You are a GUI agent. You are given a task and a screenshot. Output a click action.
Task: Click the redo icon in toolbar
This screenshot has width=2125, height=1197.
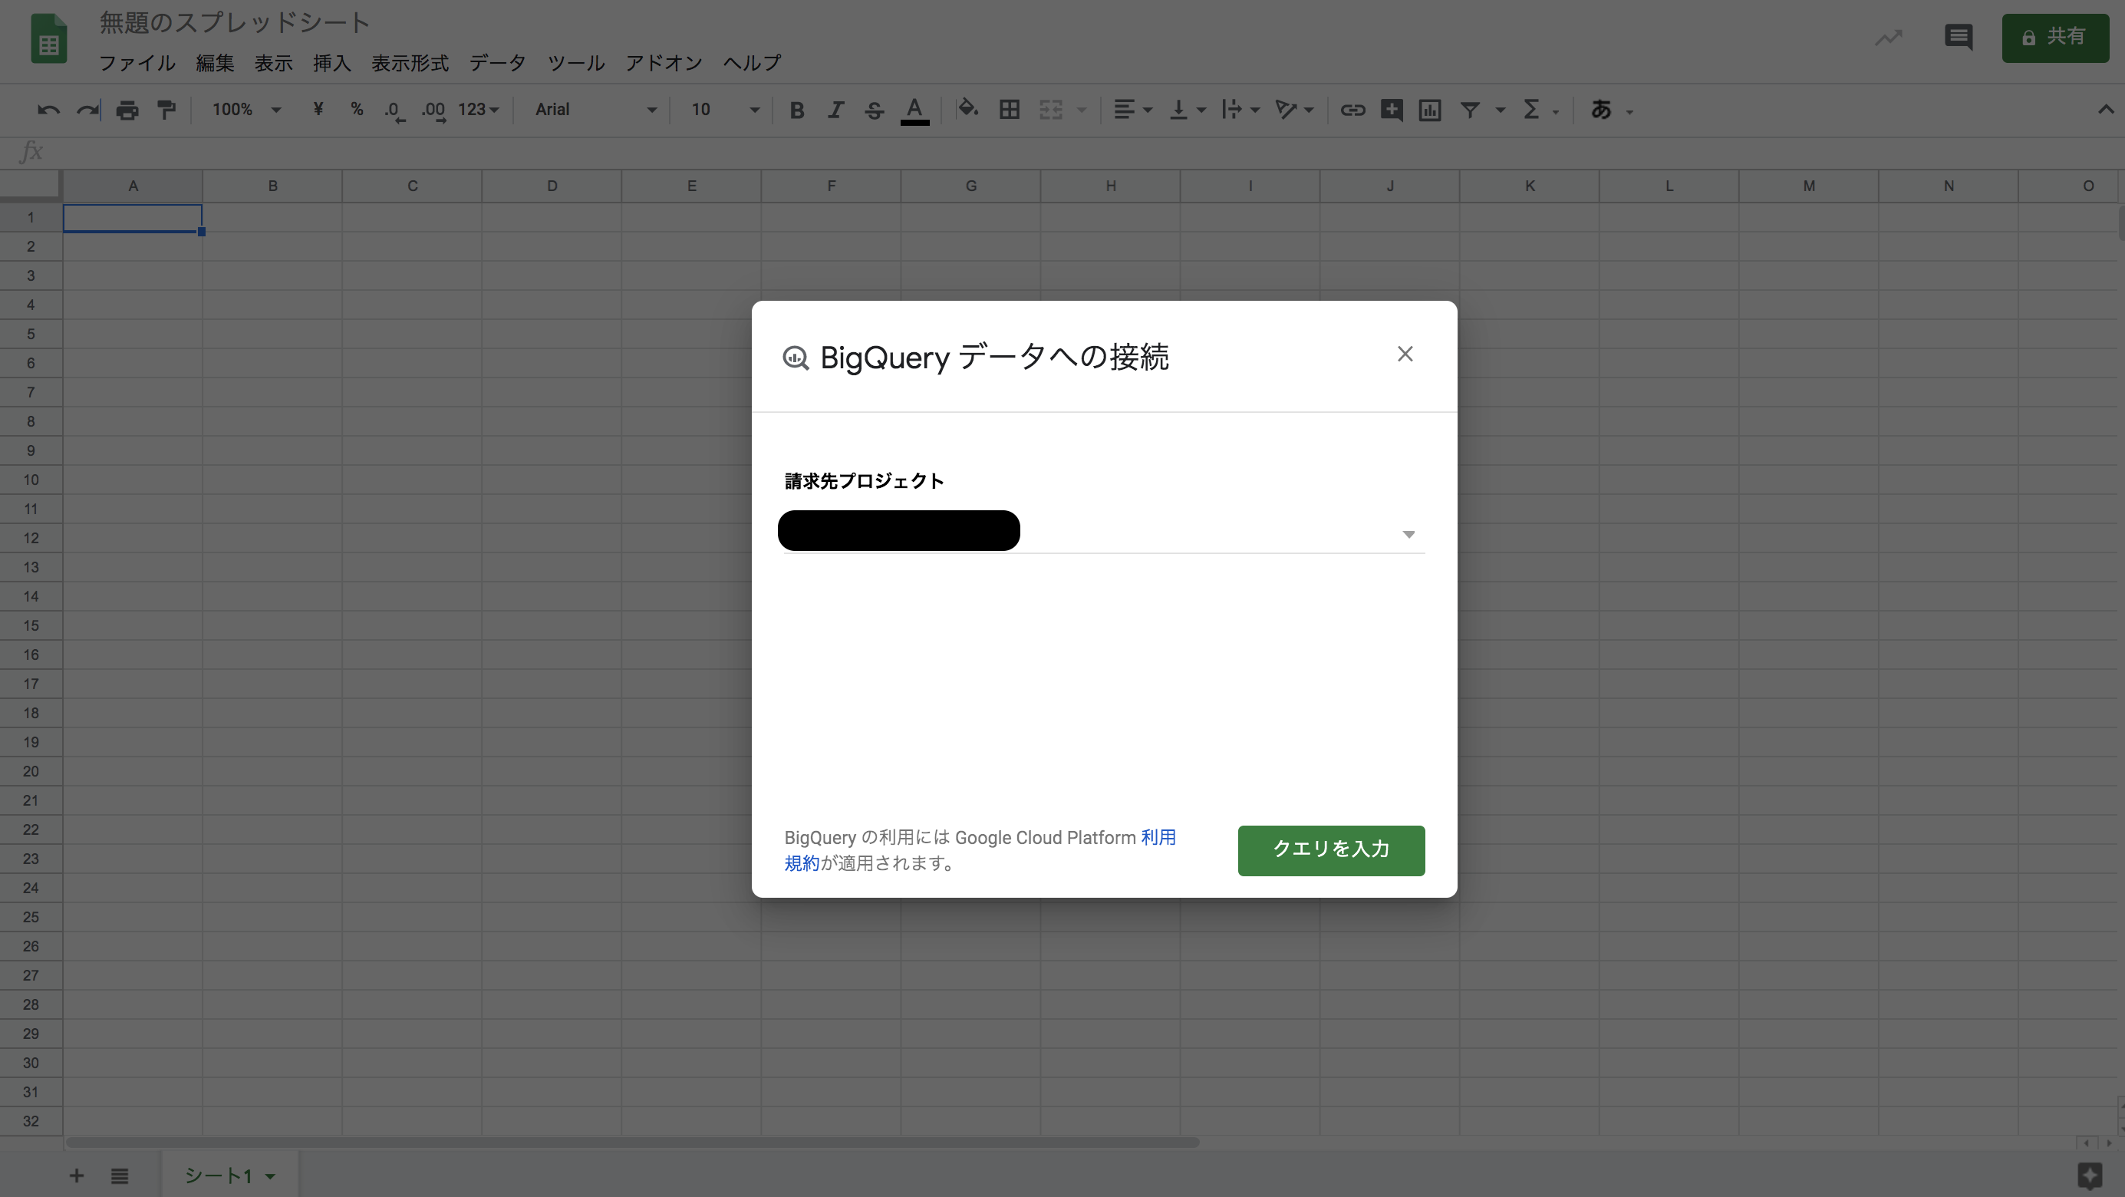(87, 110)
